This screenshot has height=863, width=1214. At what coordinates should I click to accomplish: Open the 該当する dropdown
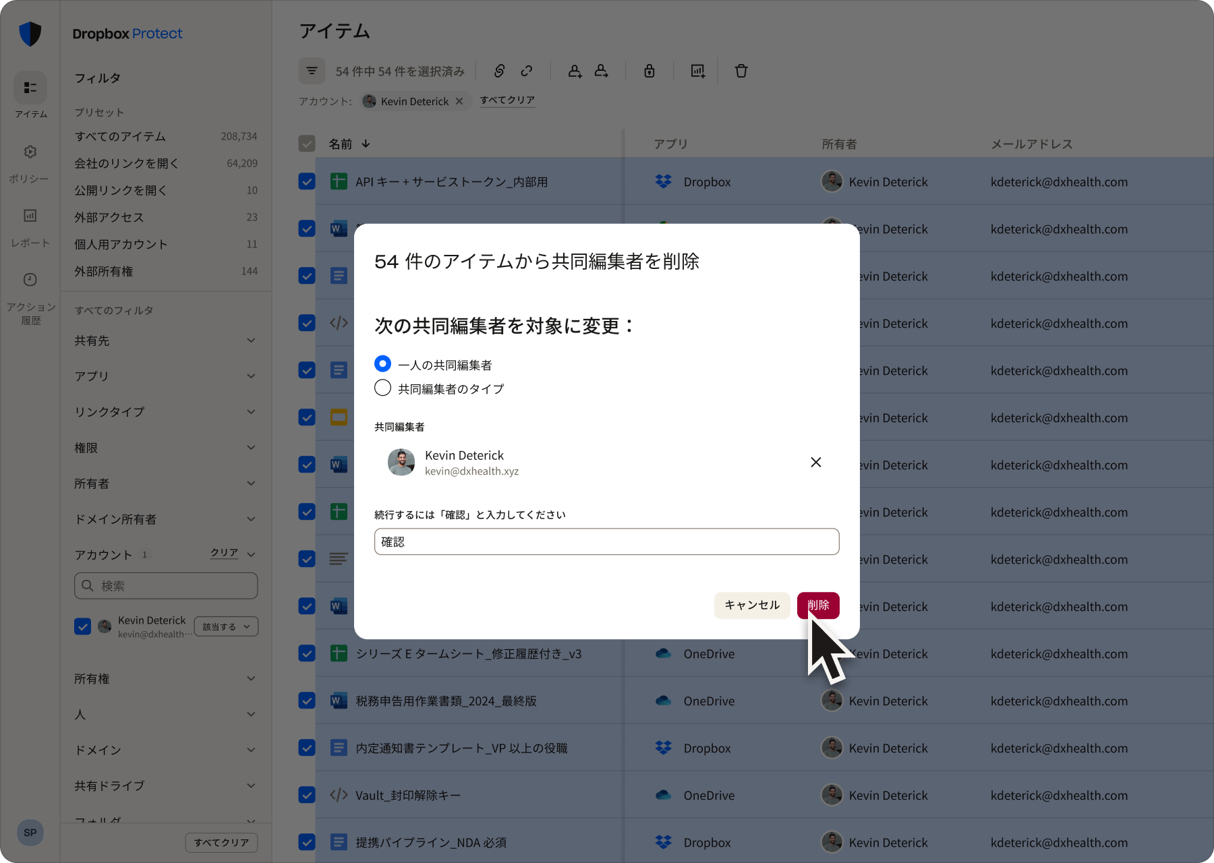click(226, 626)
